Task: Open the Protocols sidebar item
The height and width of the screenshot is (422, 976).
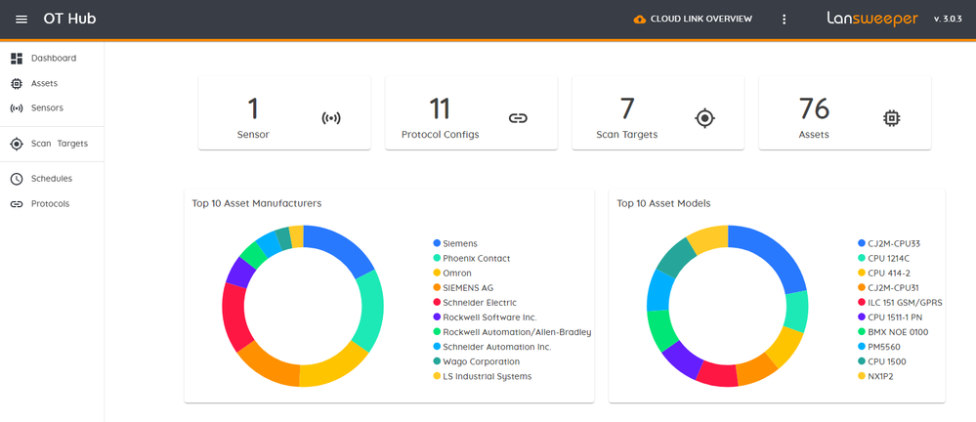Action: pos(50,204)
